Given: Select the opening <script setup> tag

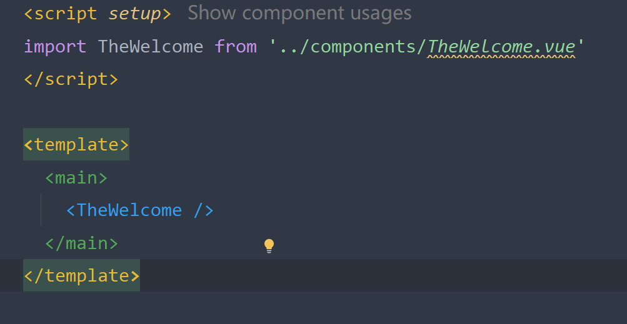Looking at the screenshot, I should tap(98, 14).
